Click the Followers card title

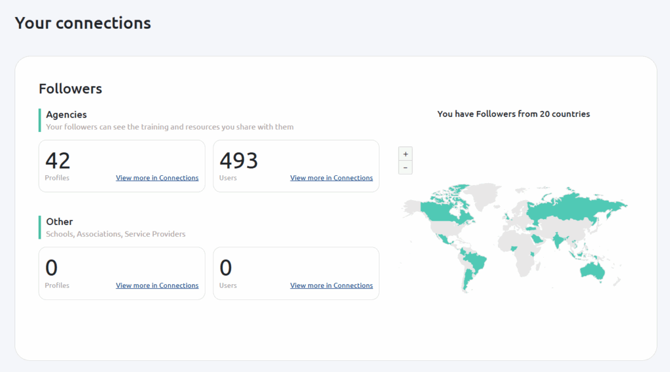[x=71, y=88]
